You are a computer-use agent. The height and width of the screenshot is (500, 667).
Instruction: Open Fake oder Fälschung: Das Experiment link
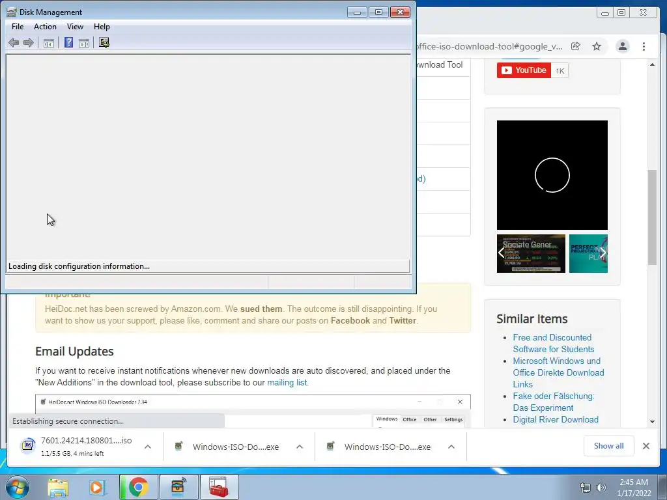pos(554,402)
